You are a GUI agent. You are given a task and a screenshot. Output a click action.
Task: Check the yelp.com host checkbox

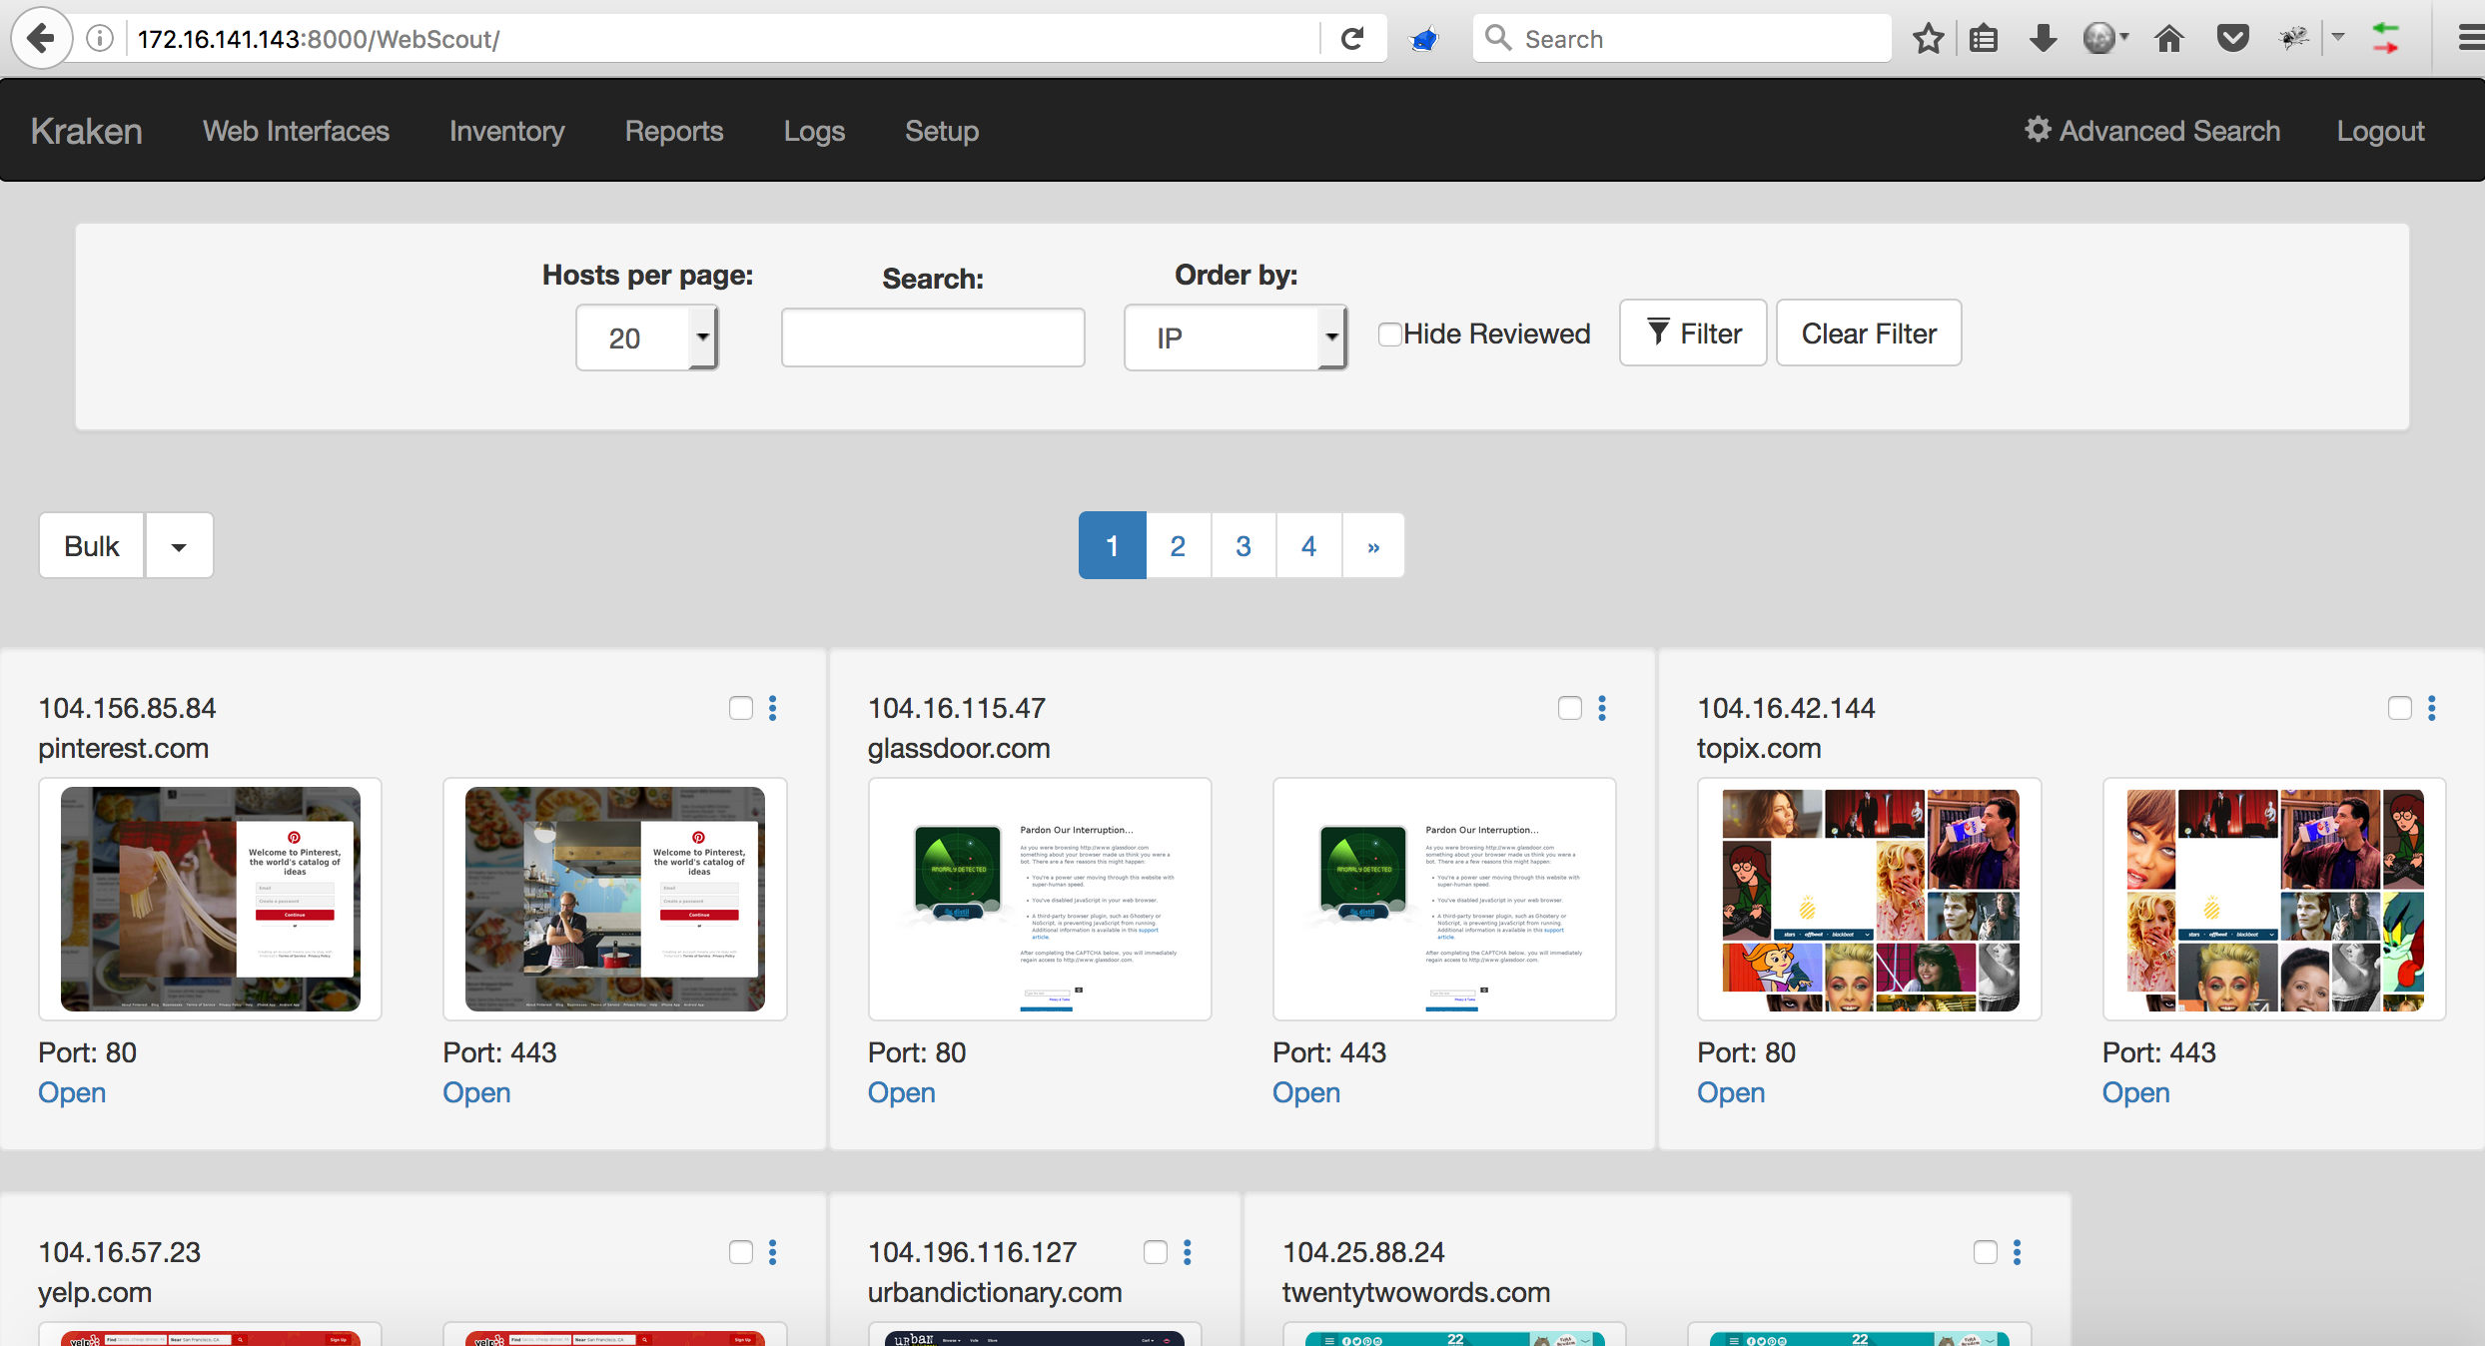pos(740,1252)
